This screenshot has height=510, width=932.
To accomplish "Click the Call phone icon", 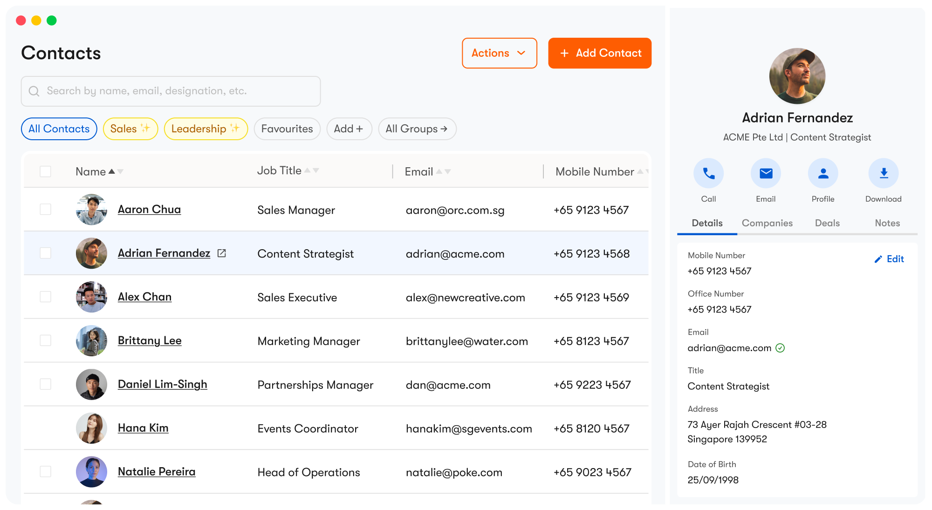I will click(708, 174).
